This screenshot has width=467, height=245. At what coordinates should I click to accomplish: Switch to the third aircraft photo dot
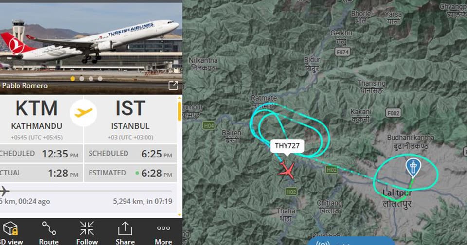tap(91, 79)
